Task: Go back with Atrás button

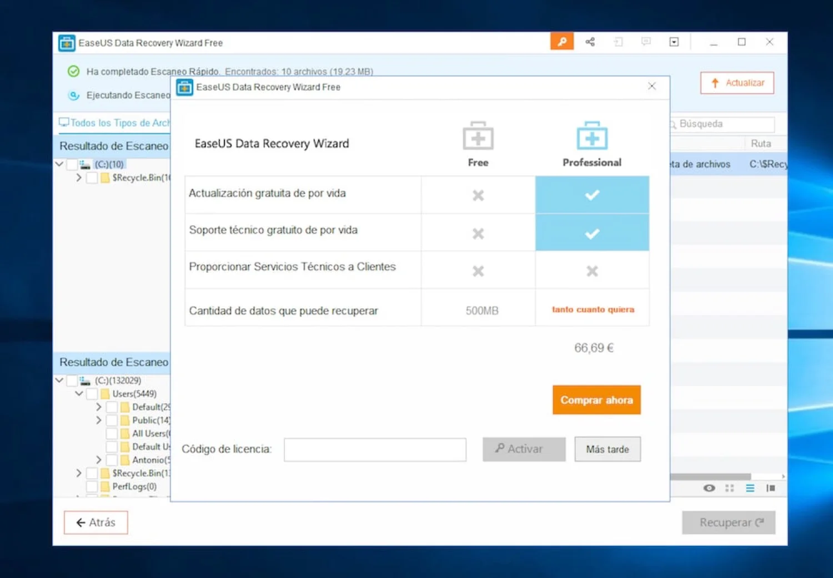Action: click(x=96, y=523)
